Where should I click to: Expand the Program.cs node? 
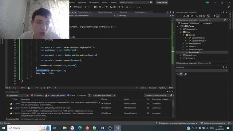coord(181,58)
